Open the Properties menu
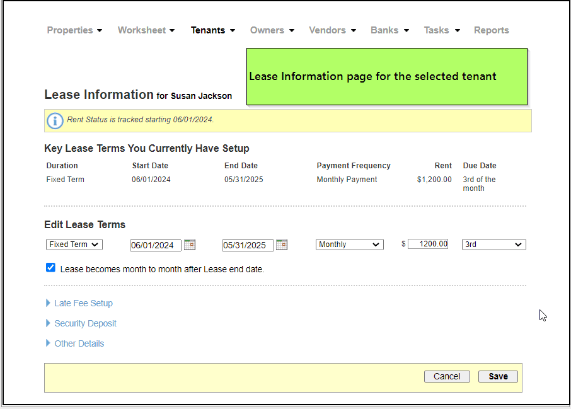The width and height of the screenshot is (571, 409). (x=74, y=30)
